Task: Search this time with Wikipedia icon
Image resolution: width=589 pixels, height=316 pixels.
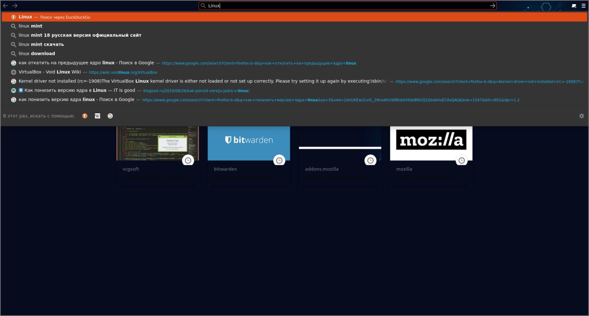Action: 98,116
